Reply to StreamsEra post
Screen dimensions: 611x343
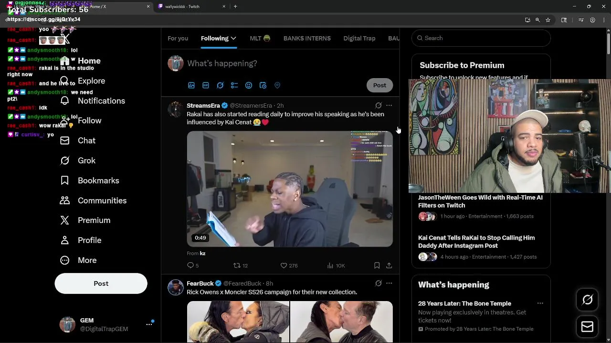point(193,265)
